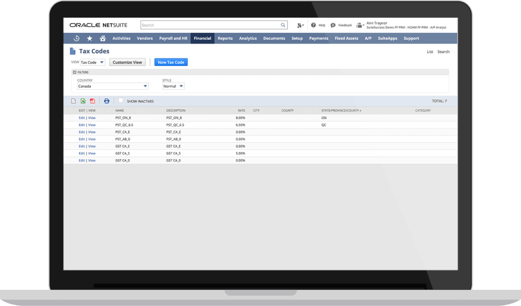The width and height of the screenshot is (521, 306).
Task: View the PST_AB_0 tax code
Action: pyautogui.click(x=91, y=139)
